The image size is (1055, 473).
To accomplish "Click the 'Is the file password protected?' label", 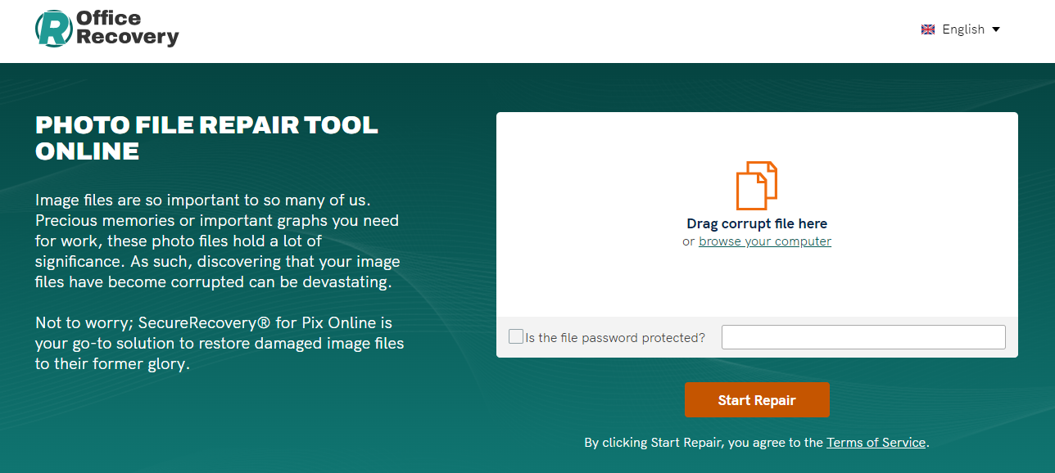I will pyautogui.click(x=615, y=337).
